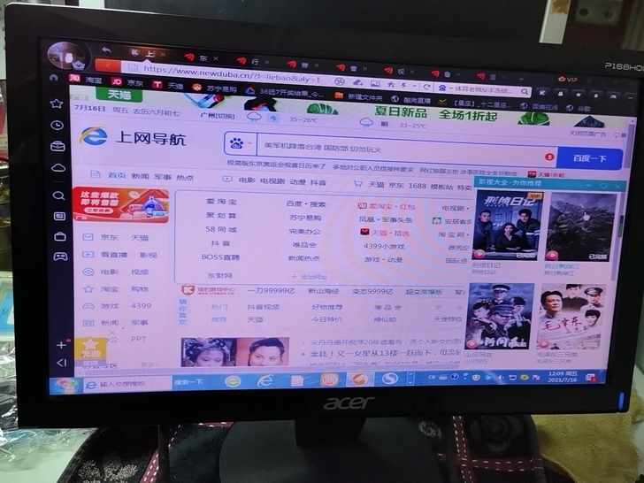Select the 军事 navigation tab
644x483 pixels.
163,177
